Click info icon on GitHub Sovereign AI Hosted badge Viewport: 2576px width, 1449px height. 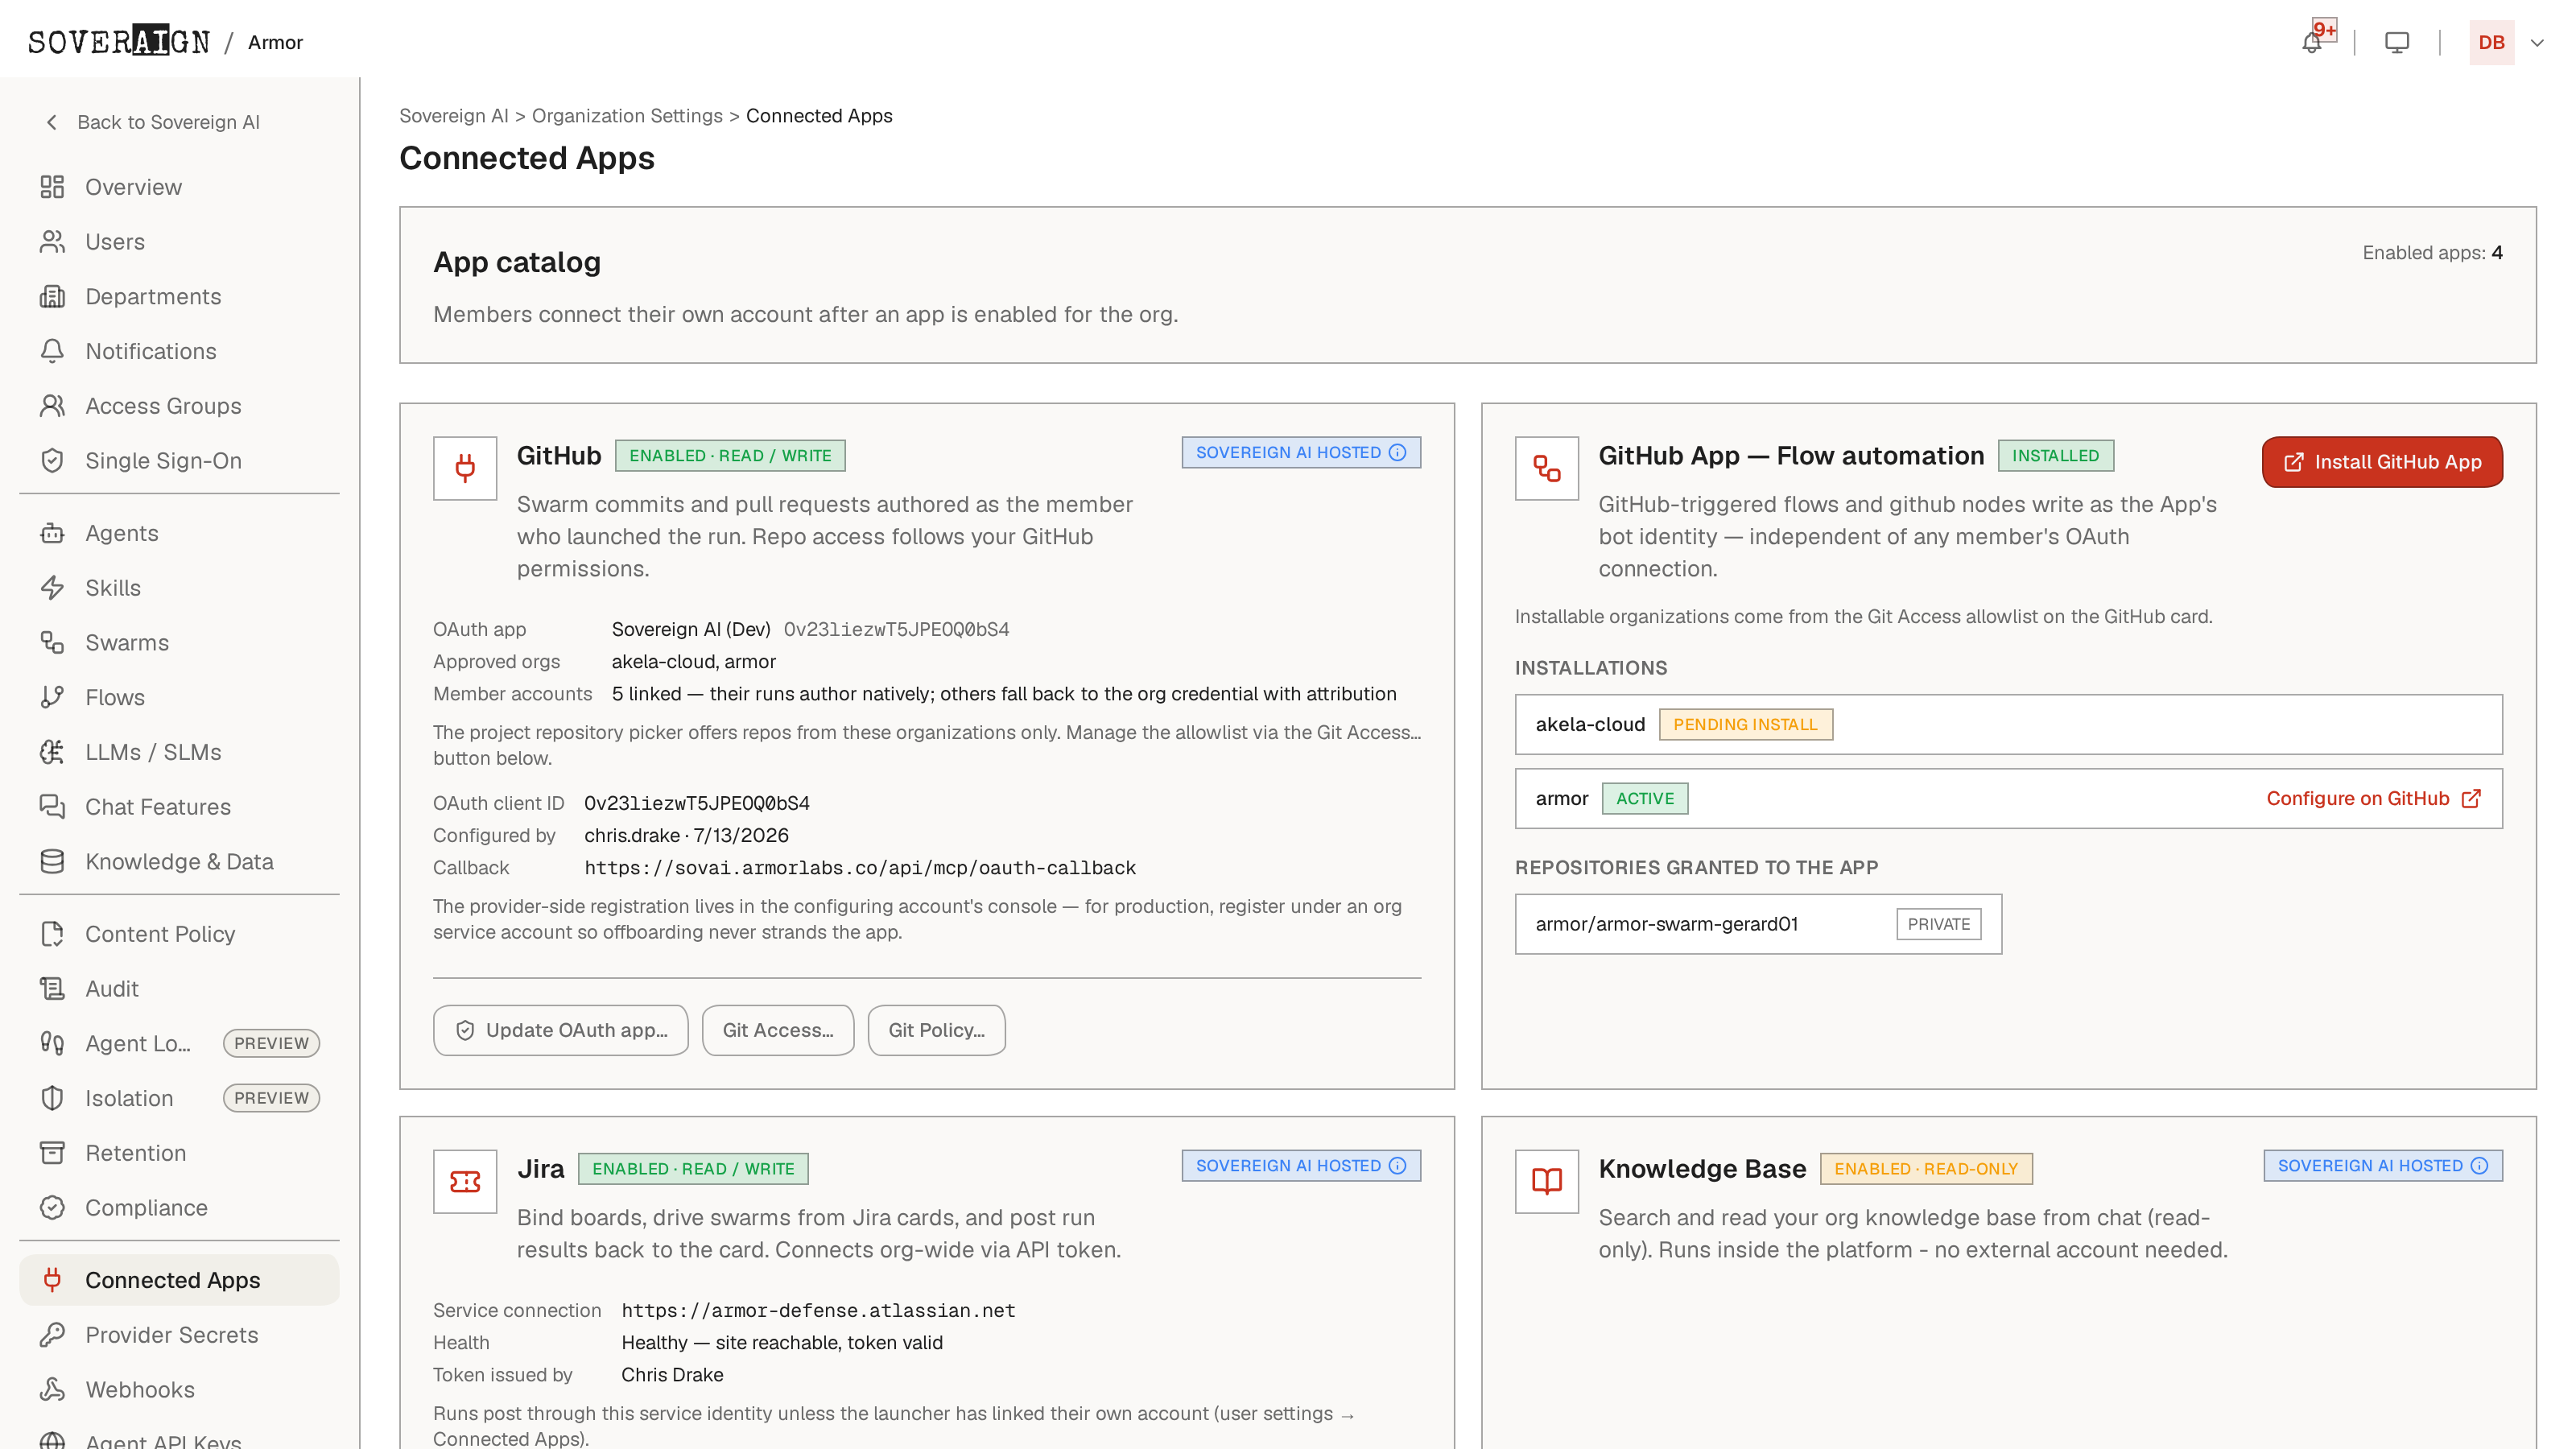pos(1398,453)
